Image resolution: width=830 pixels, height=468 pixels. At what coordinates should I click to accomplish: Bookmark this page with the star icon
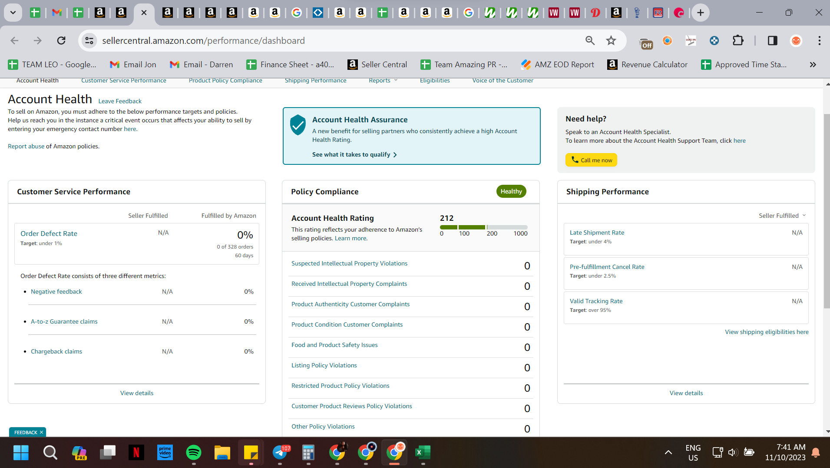click(x=611, y=40)
